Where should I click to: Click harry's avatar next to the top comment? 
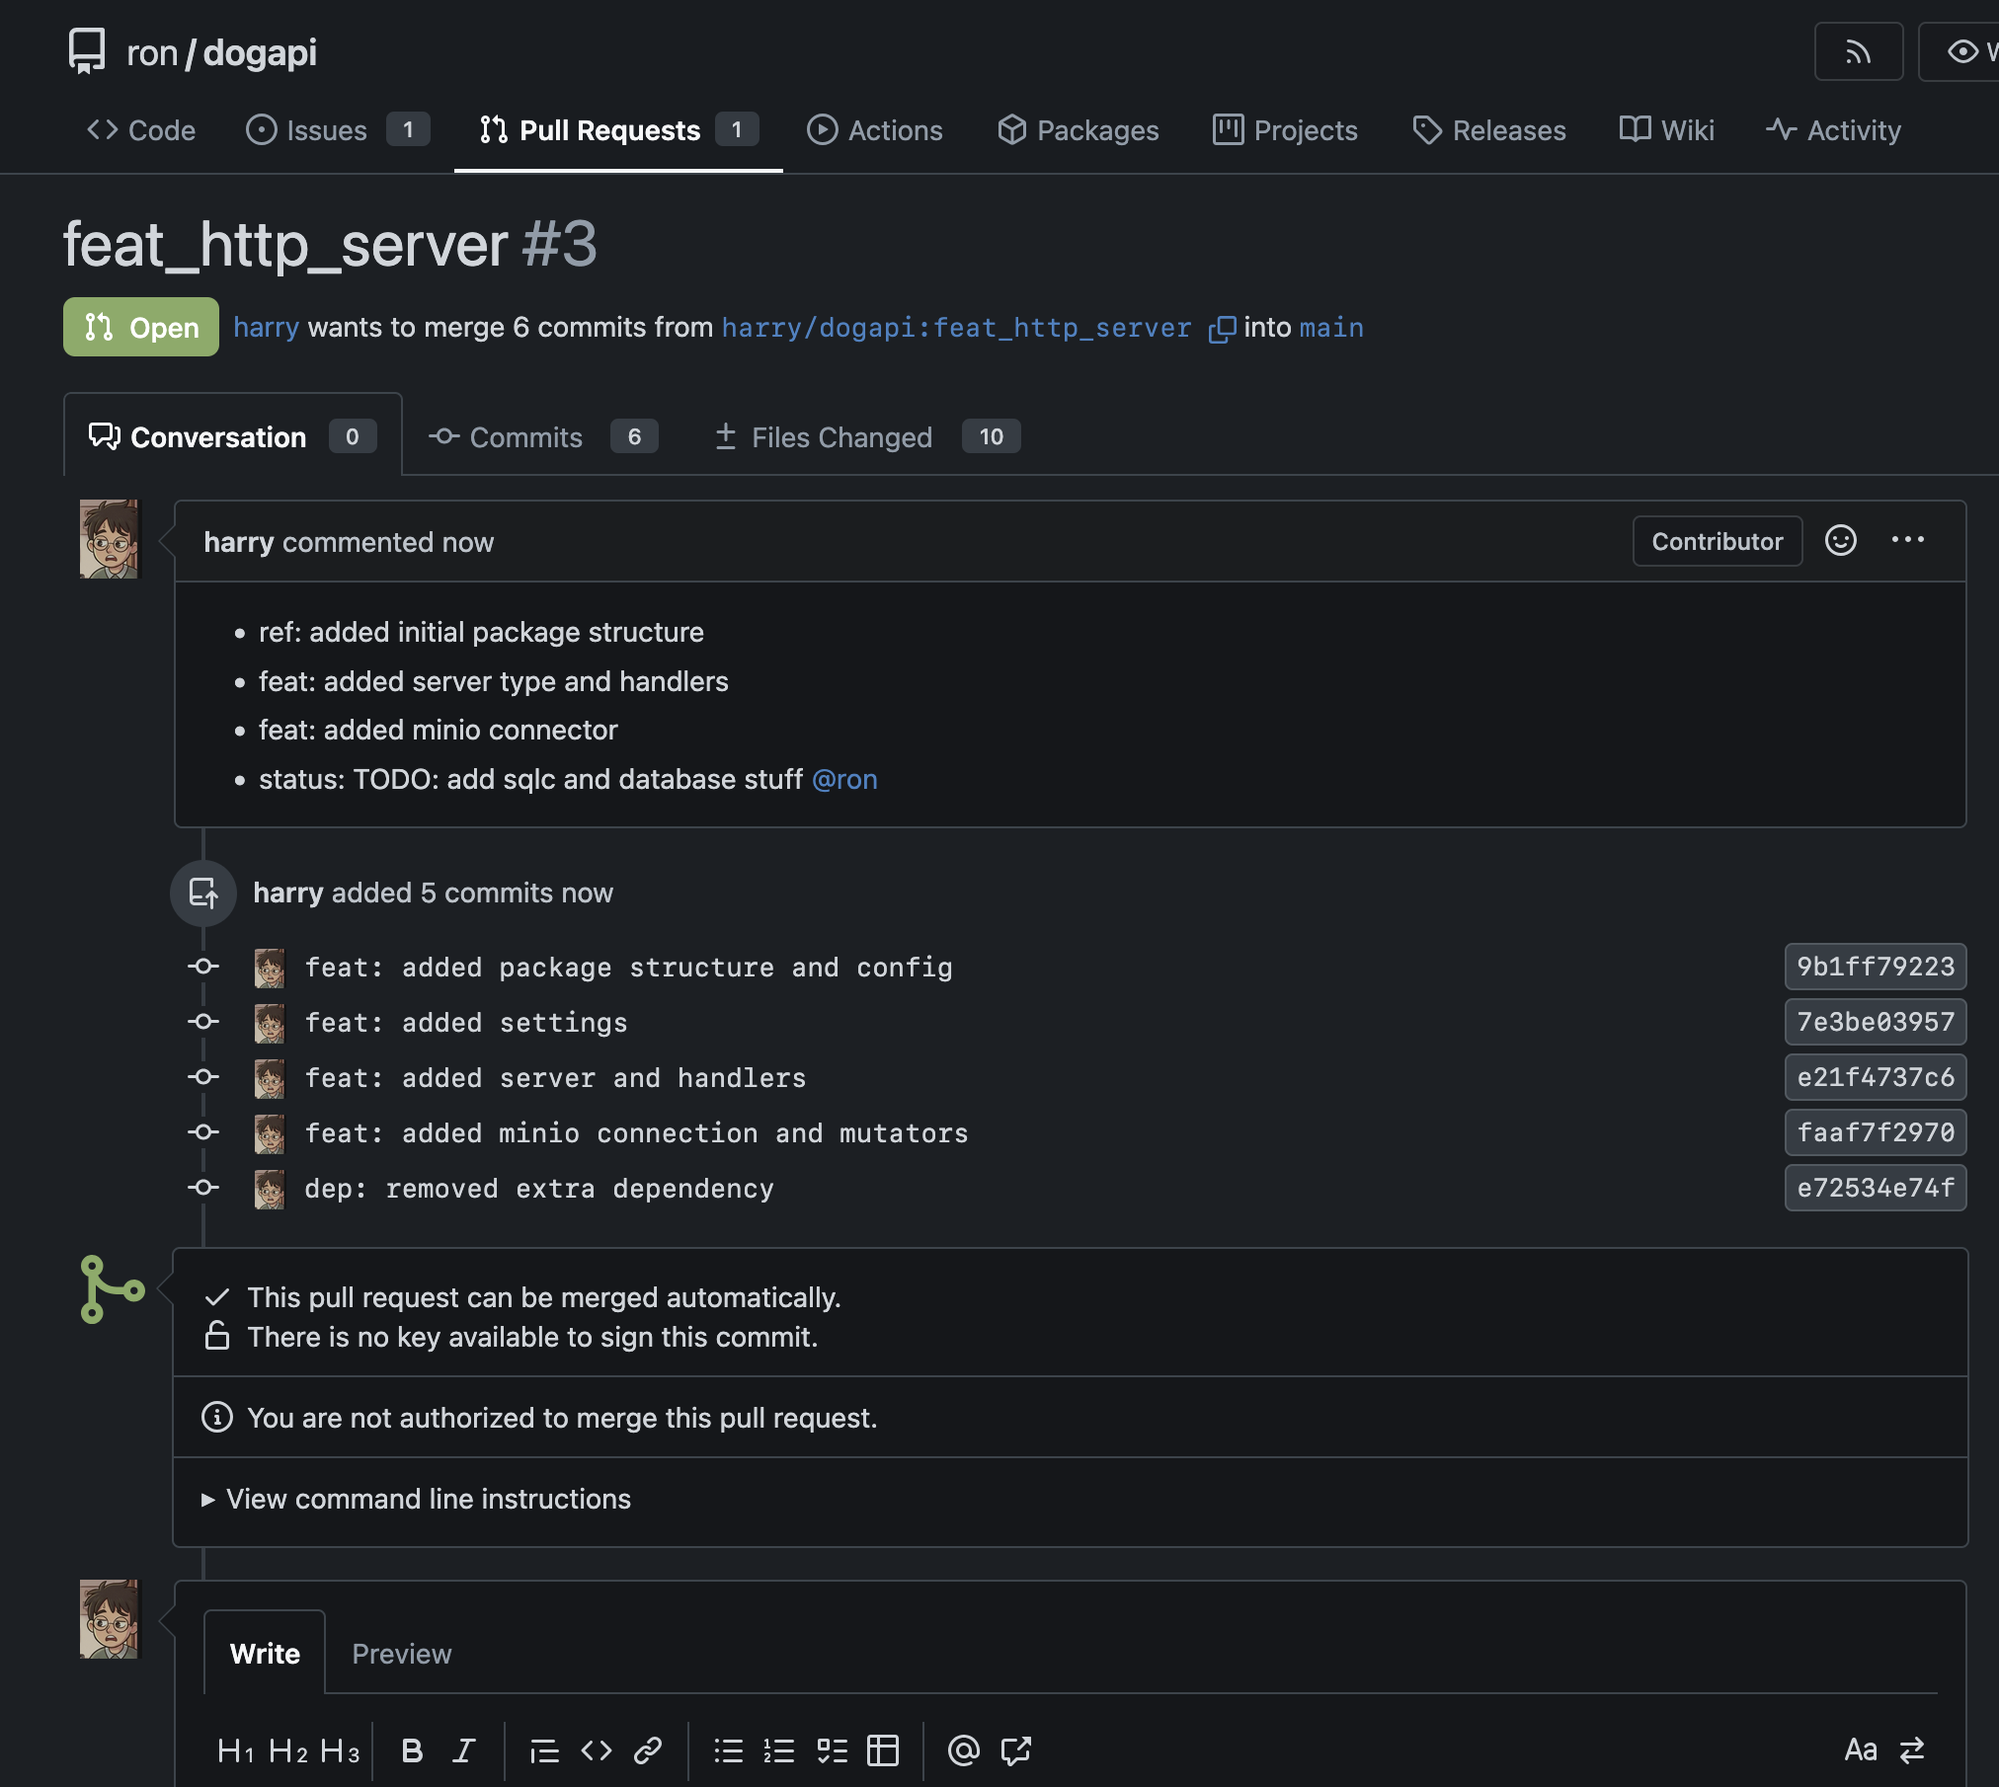click(110, 539)
